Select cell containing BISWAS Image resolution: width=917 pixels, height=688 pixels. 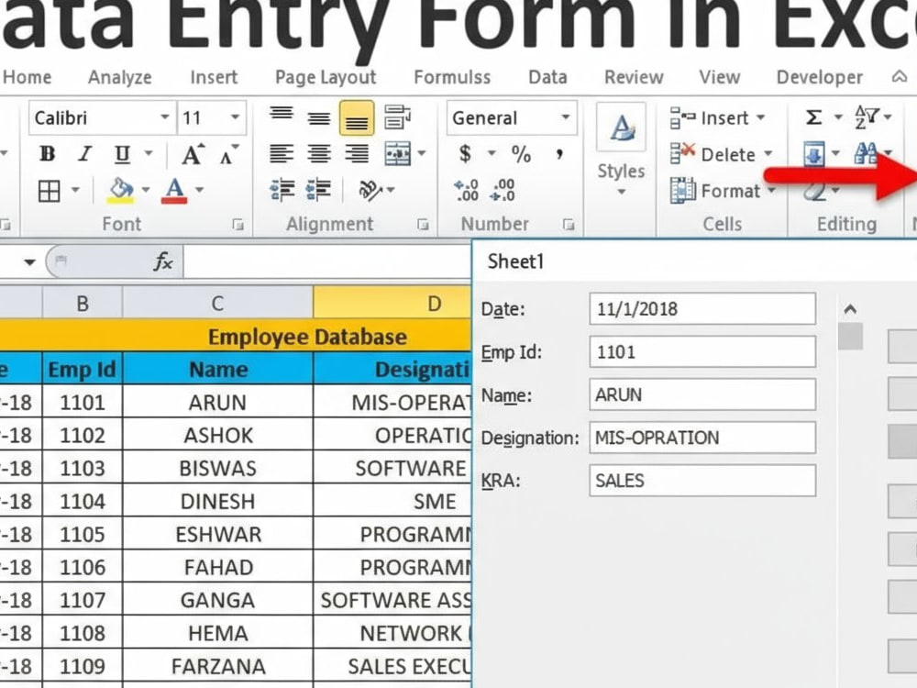(217, 468)
